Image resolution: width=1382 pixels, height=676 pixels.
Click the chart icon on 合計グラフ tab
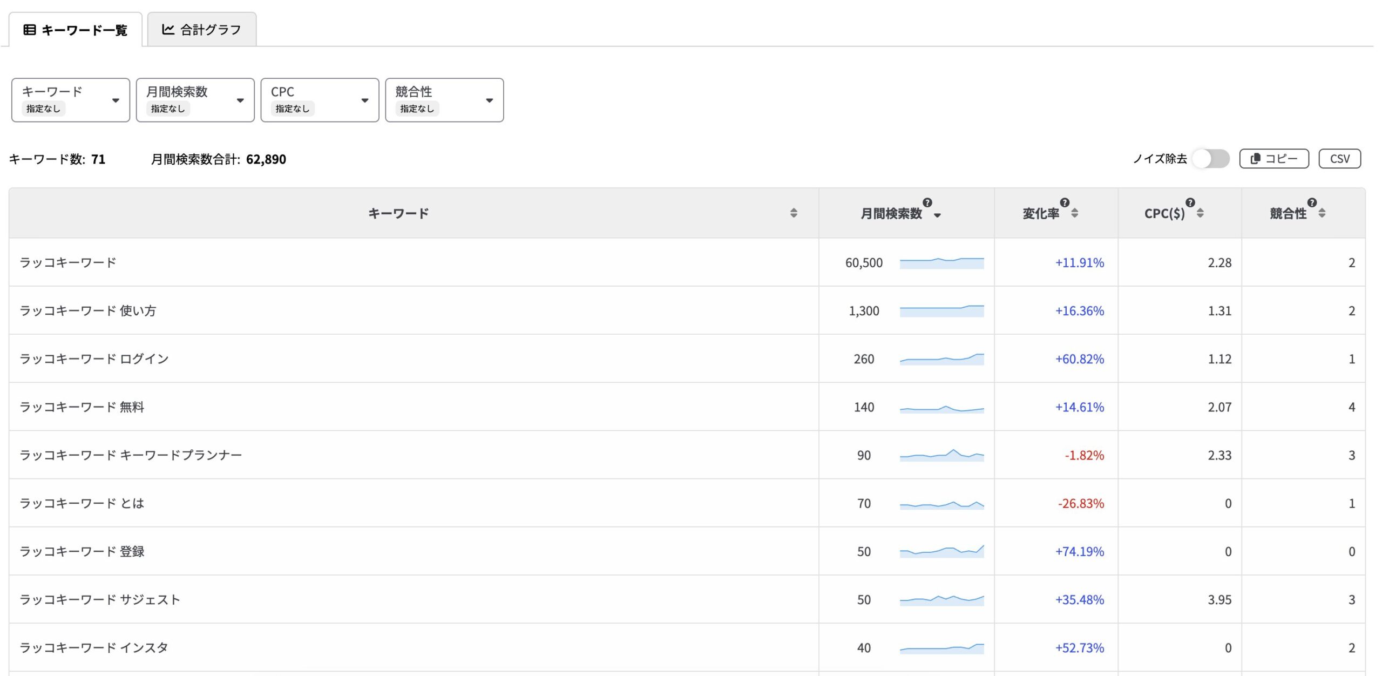click(x=168, y=29)
